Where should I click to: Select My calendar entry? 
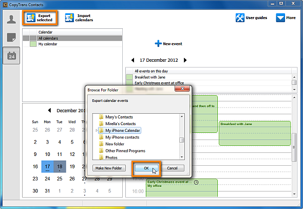click(48, 44)
